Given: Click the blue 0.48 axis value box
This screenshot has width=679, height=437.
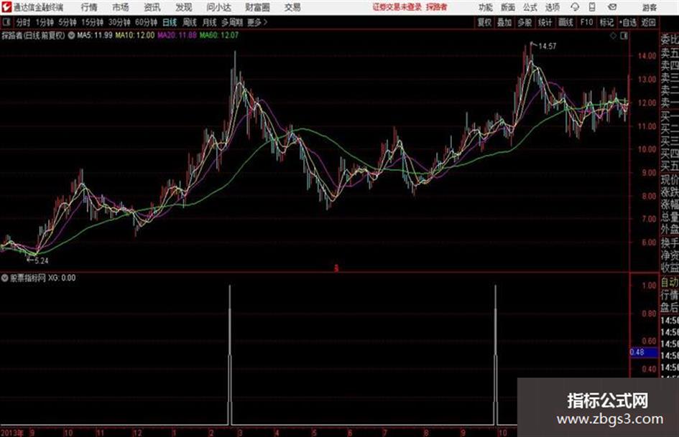Looking at the screenshot, I should [x=644, y=352].
